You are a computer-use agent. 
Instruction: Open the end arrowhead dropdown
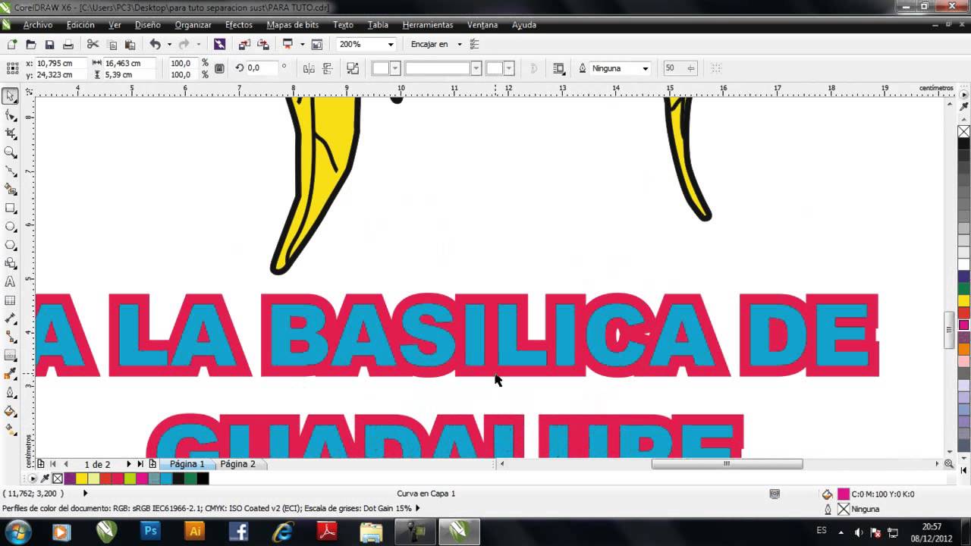509,68
